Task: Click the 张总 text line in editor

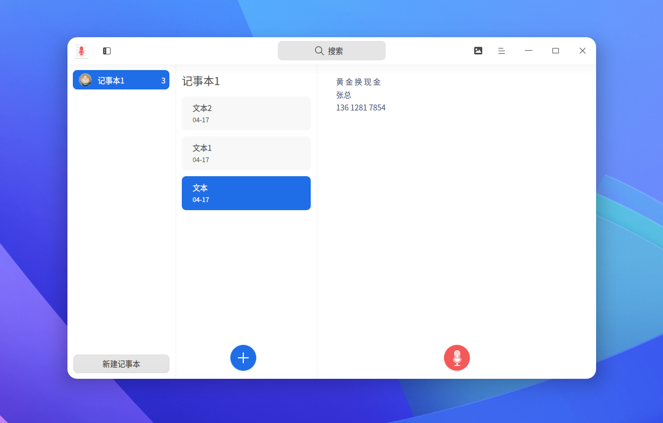Action: click(344, 95)
